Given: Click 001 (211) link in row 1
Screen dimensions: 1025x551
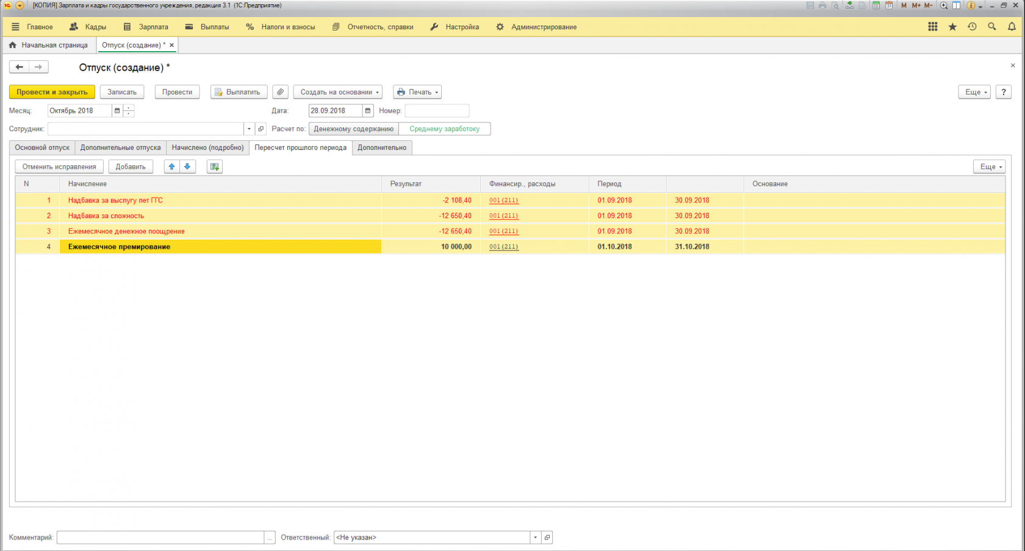Looking at the screenshot, I should coord(503,201).
